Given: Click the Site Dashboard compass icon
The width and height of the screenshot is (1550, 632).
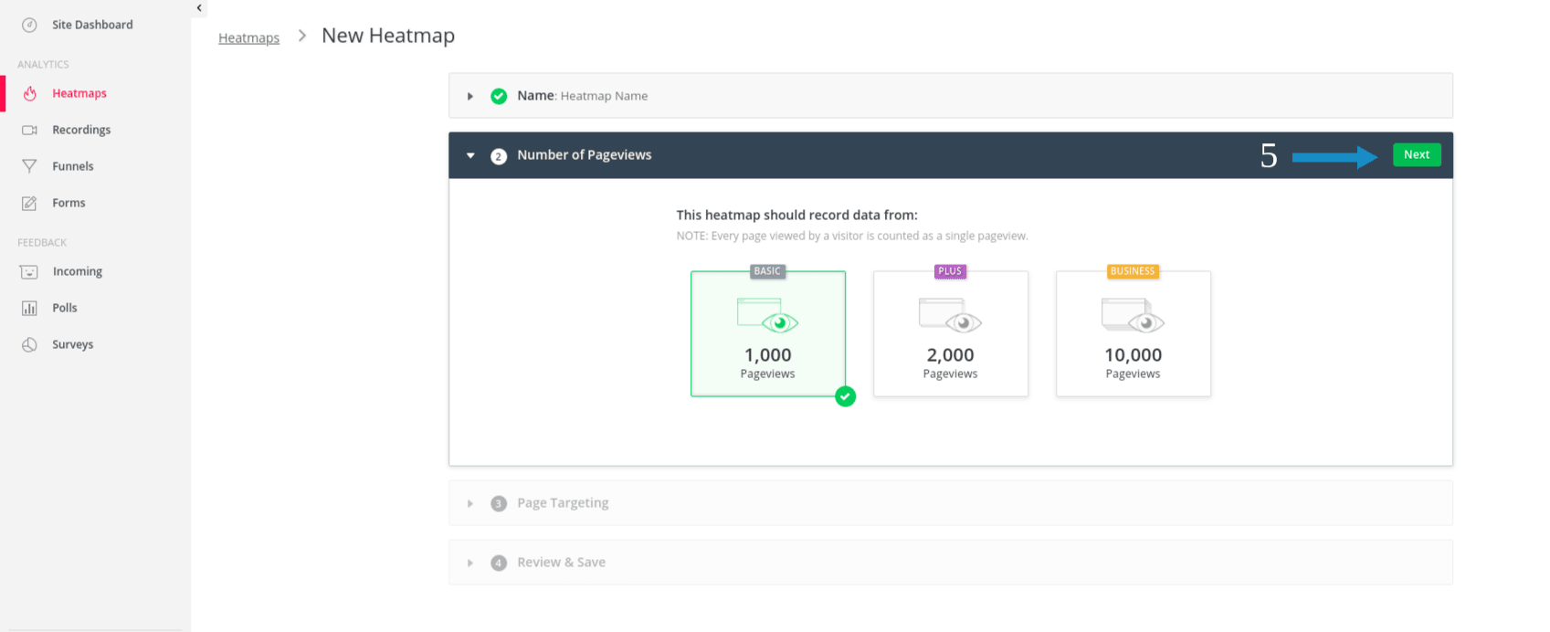Looking at the screenshot, I should coord(29,26).
